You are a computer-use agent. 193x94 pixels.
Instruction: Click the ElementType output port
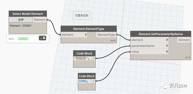click(106, 35)
